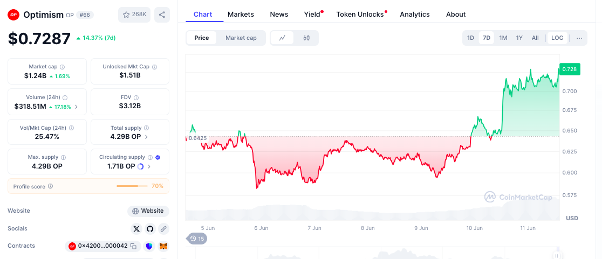
Task: Switch to candlestick chart view
Action: click(306, 38)
